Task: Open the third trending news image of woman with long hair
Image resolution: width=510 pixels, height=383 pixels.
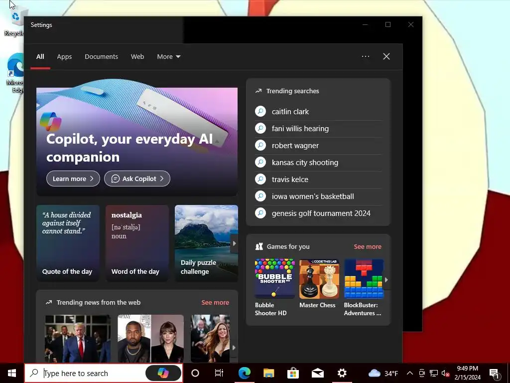Action: [210, 339]
